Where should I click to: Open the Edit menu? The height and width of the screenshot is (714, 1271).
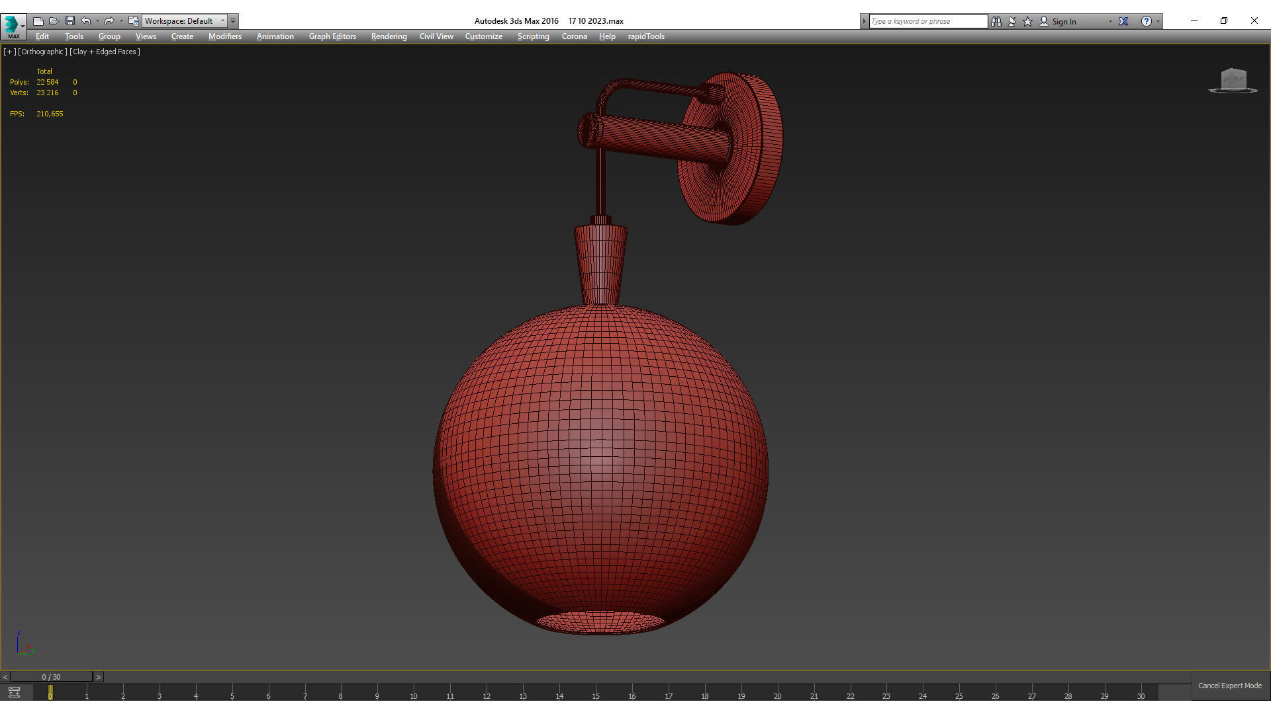(42, 36)
